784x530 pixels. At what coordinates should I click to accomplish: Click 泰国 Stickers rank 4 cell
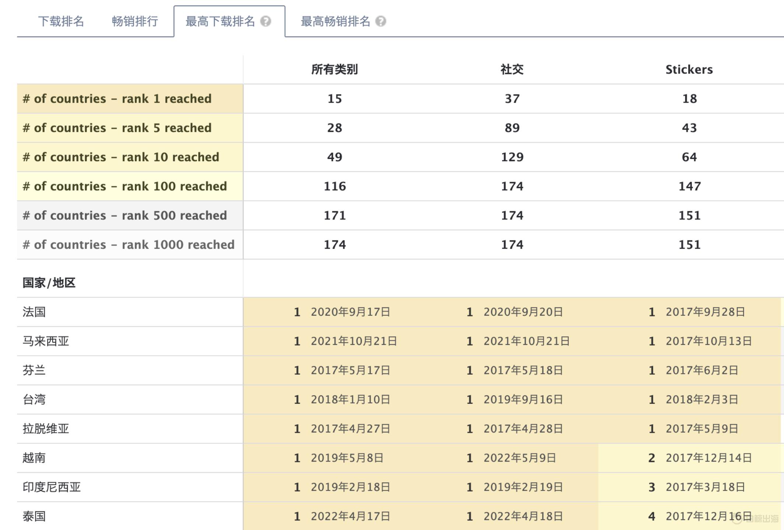(x=651, y=516)
